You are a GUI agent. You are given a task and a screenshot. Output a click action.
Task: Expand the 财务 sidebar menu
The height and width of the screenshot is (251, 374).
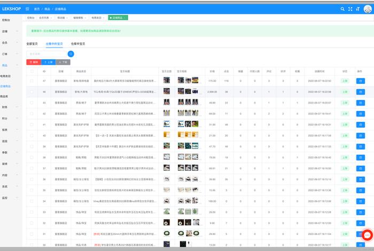(5, 107)
